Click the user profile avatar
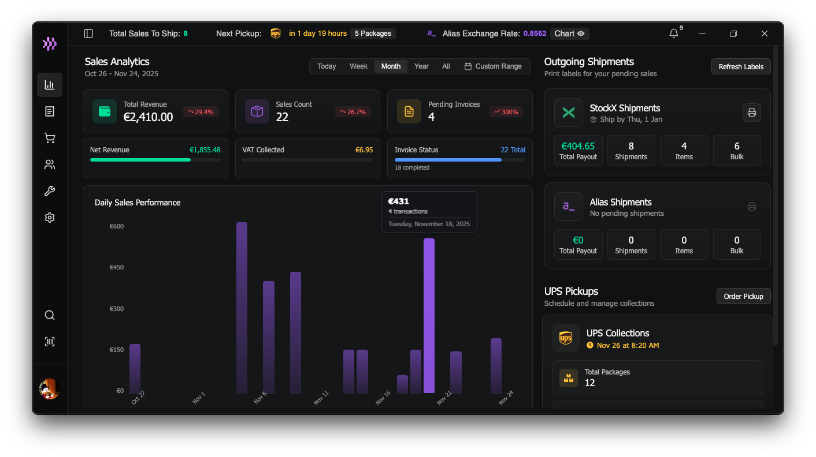Screen dimensions: 816x457 [50, 389]
